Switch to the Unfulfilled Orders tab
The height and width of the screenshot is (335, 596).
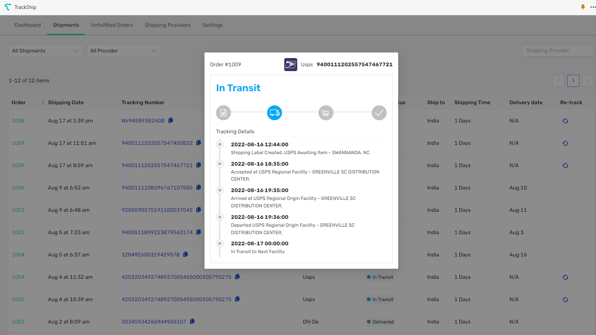coord(112,25)
